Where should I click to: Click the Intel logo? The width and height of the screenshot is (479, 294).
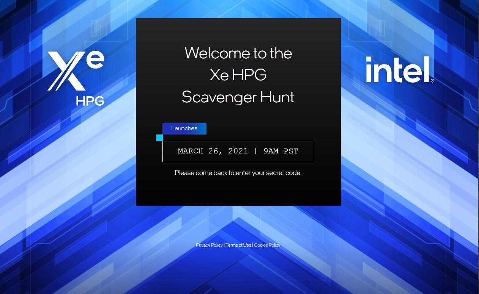click(400, 69)
